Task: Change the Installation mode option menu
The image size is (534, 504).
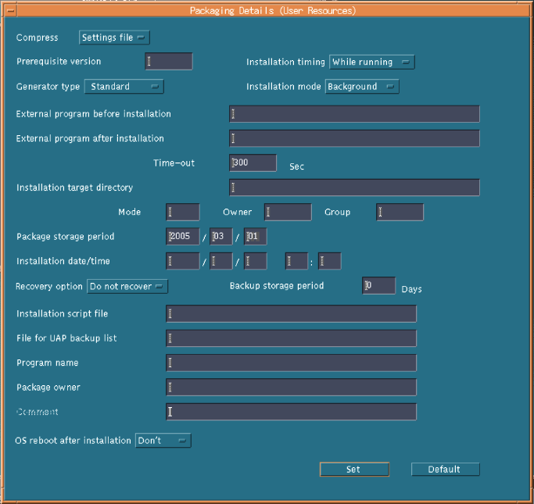Action: [362, 87]
